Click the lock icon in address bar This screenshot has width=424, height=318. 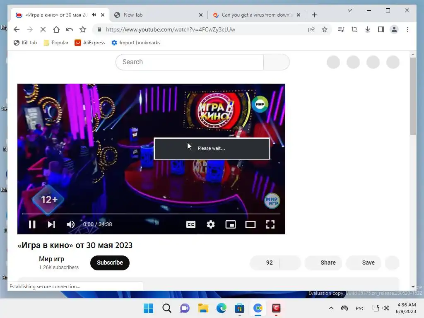point(99,29)
